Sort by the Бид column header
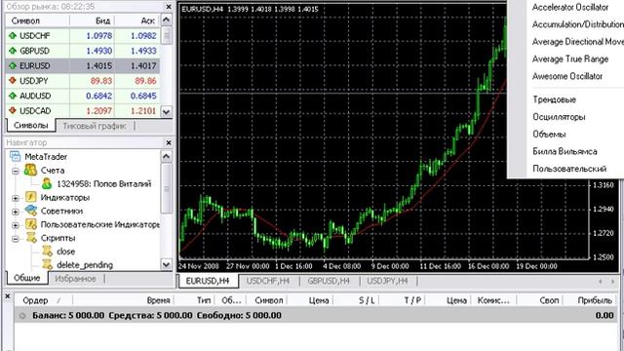The image size is (624, 351). tap(93, 20)
